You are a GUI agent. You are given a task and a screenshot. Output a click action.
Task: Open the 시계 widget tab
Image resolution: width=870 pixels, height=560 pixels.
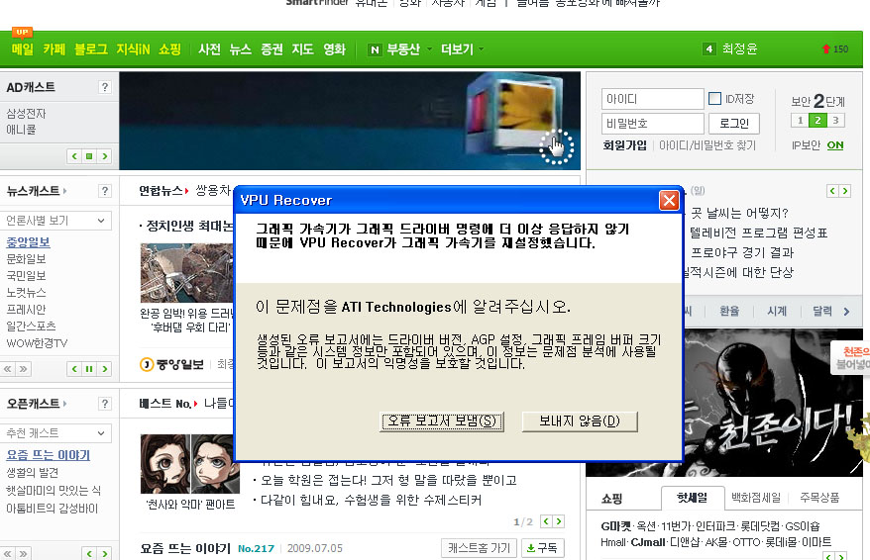coord(777,311)
